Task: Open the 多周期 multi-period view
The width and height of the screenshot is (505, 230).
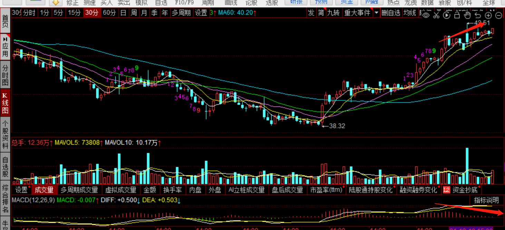Action: tap(181, 13)
